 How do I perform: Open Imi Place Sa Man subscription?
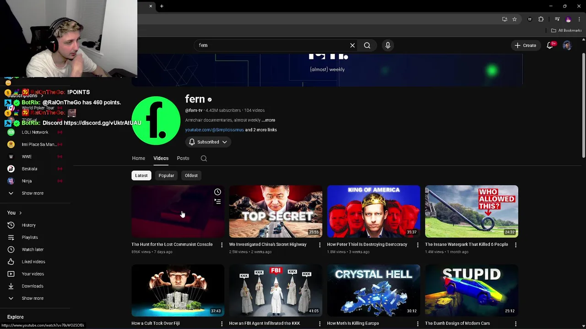(35, 144)
